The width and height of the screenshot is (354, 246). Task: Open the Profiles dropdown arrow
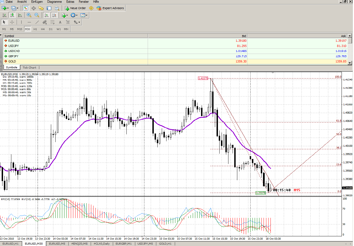[x=17, y=8]
